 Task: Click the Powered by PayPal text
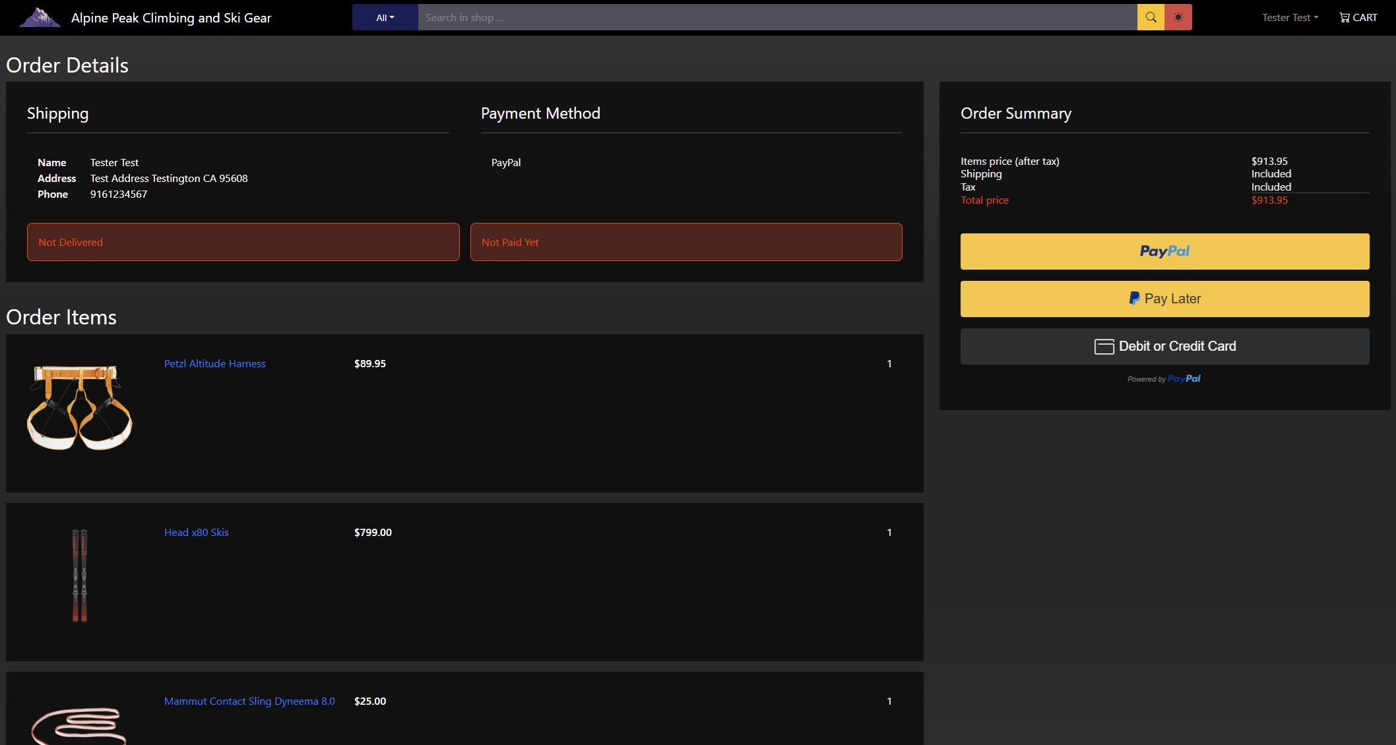pos(1164,379)
